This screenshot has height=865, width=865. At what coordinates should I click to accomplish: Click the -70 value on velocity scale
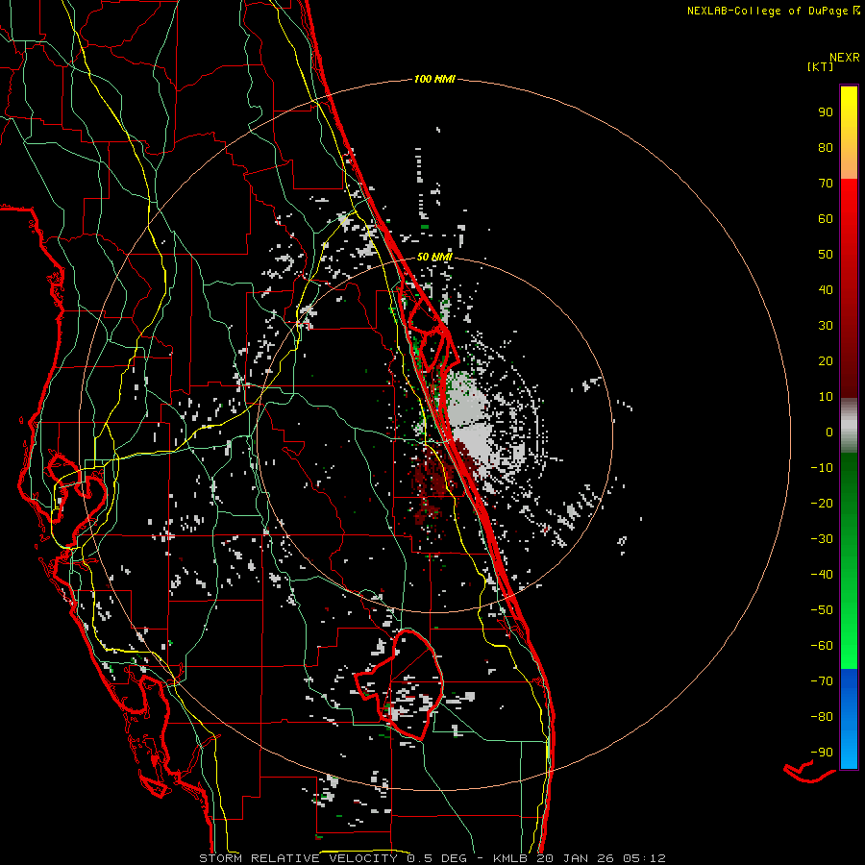(822, 681)
